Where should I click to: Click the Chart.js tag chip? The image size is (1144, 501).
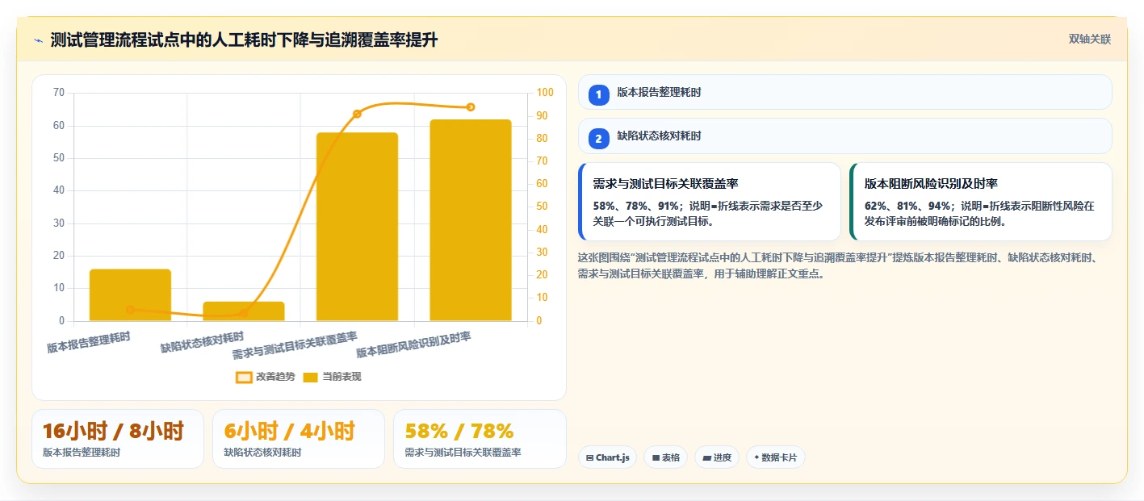pos(607,457)
